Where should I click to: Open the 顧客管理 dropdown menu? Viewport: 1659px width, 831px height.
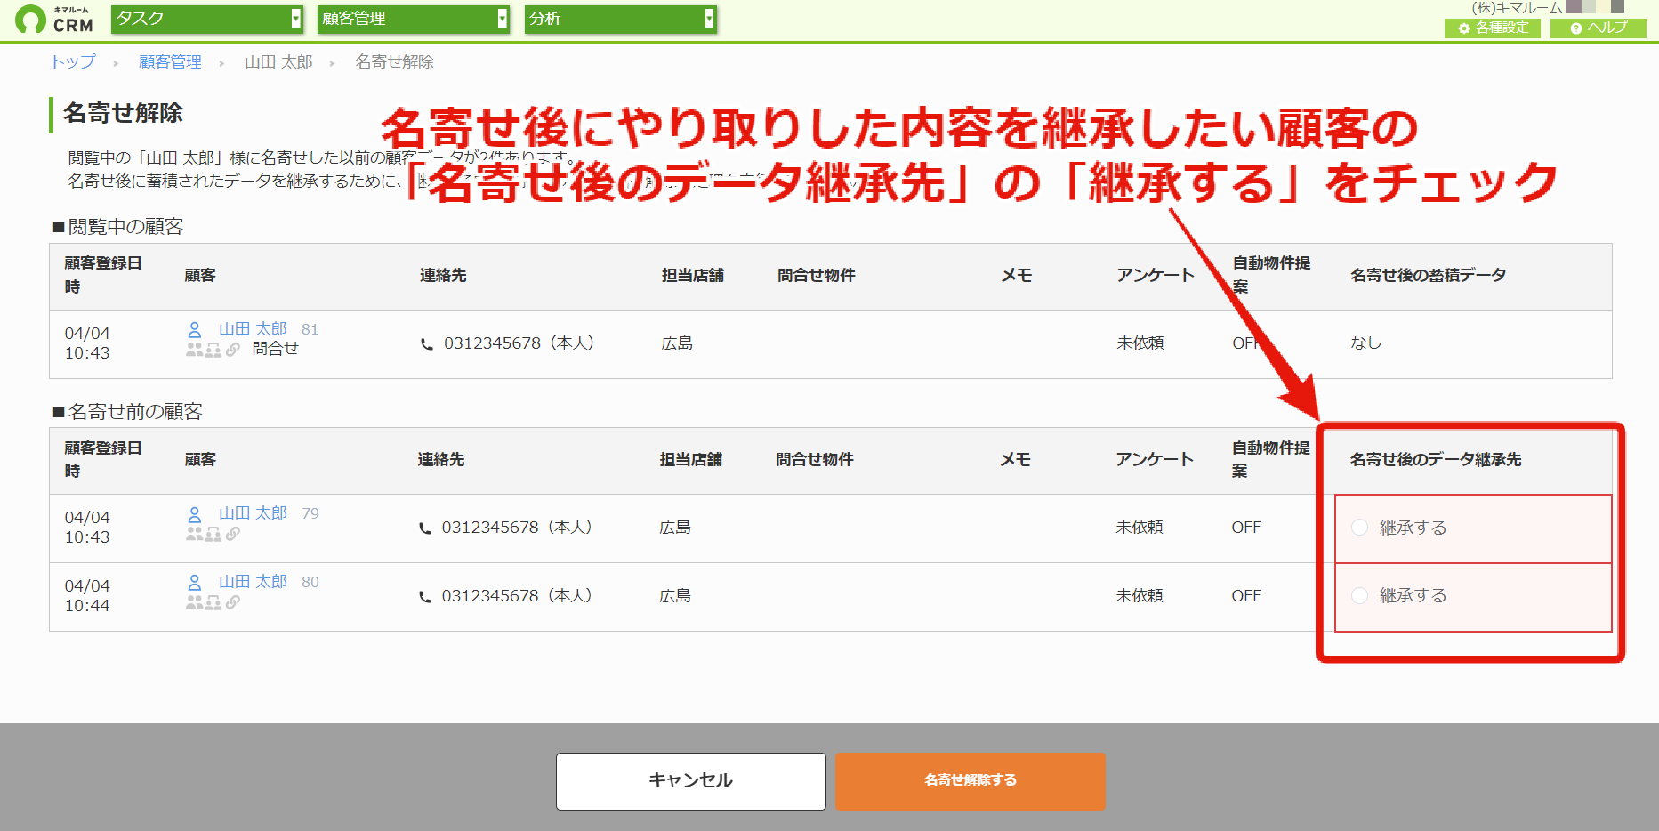tap(414, 19)
